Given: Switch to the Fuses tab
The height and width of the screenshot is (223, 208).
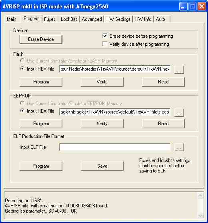Looking at the screenshot, I should tap(50, 19).
